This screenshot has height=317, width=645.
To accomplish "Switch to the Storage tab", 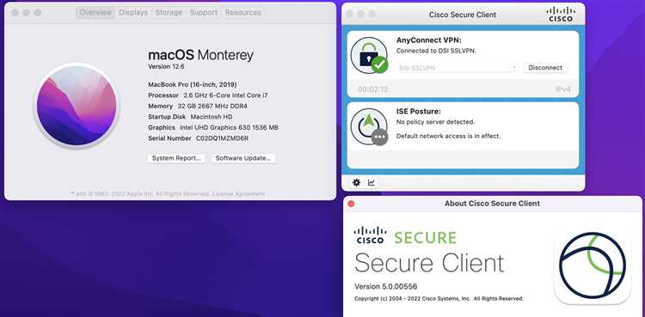I will pyautogui.click(x=169, y=13).
